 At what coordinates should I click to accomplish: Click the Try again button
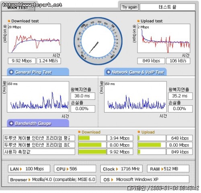point(129,7)
